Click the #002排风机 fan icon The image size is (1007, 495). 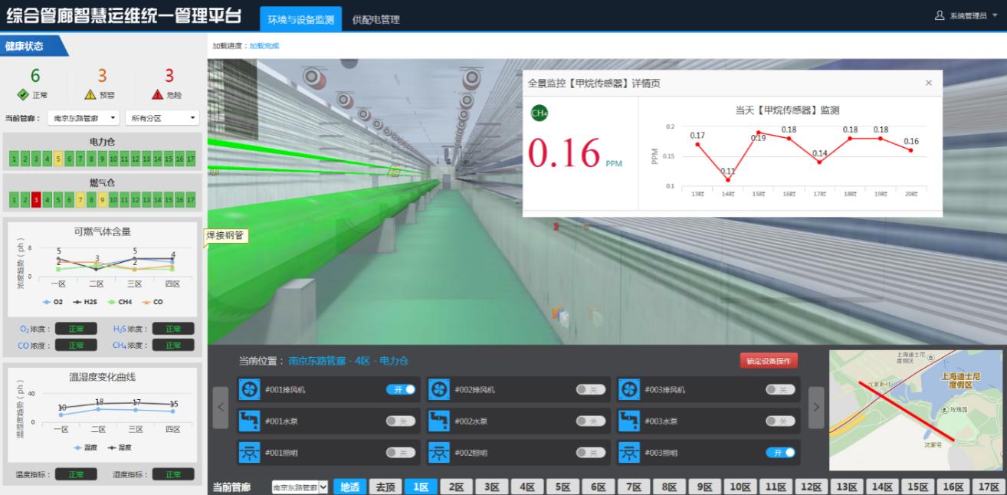pyautogui.click(x=439, y=389)
